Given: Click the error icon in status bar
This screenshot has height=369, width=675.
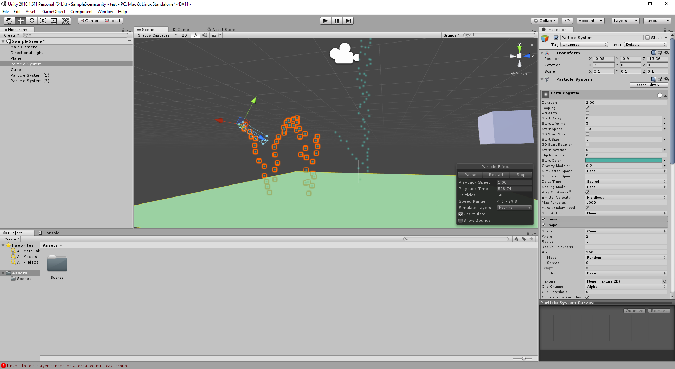Looking at the screenshot, I should [4, 365].
